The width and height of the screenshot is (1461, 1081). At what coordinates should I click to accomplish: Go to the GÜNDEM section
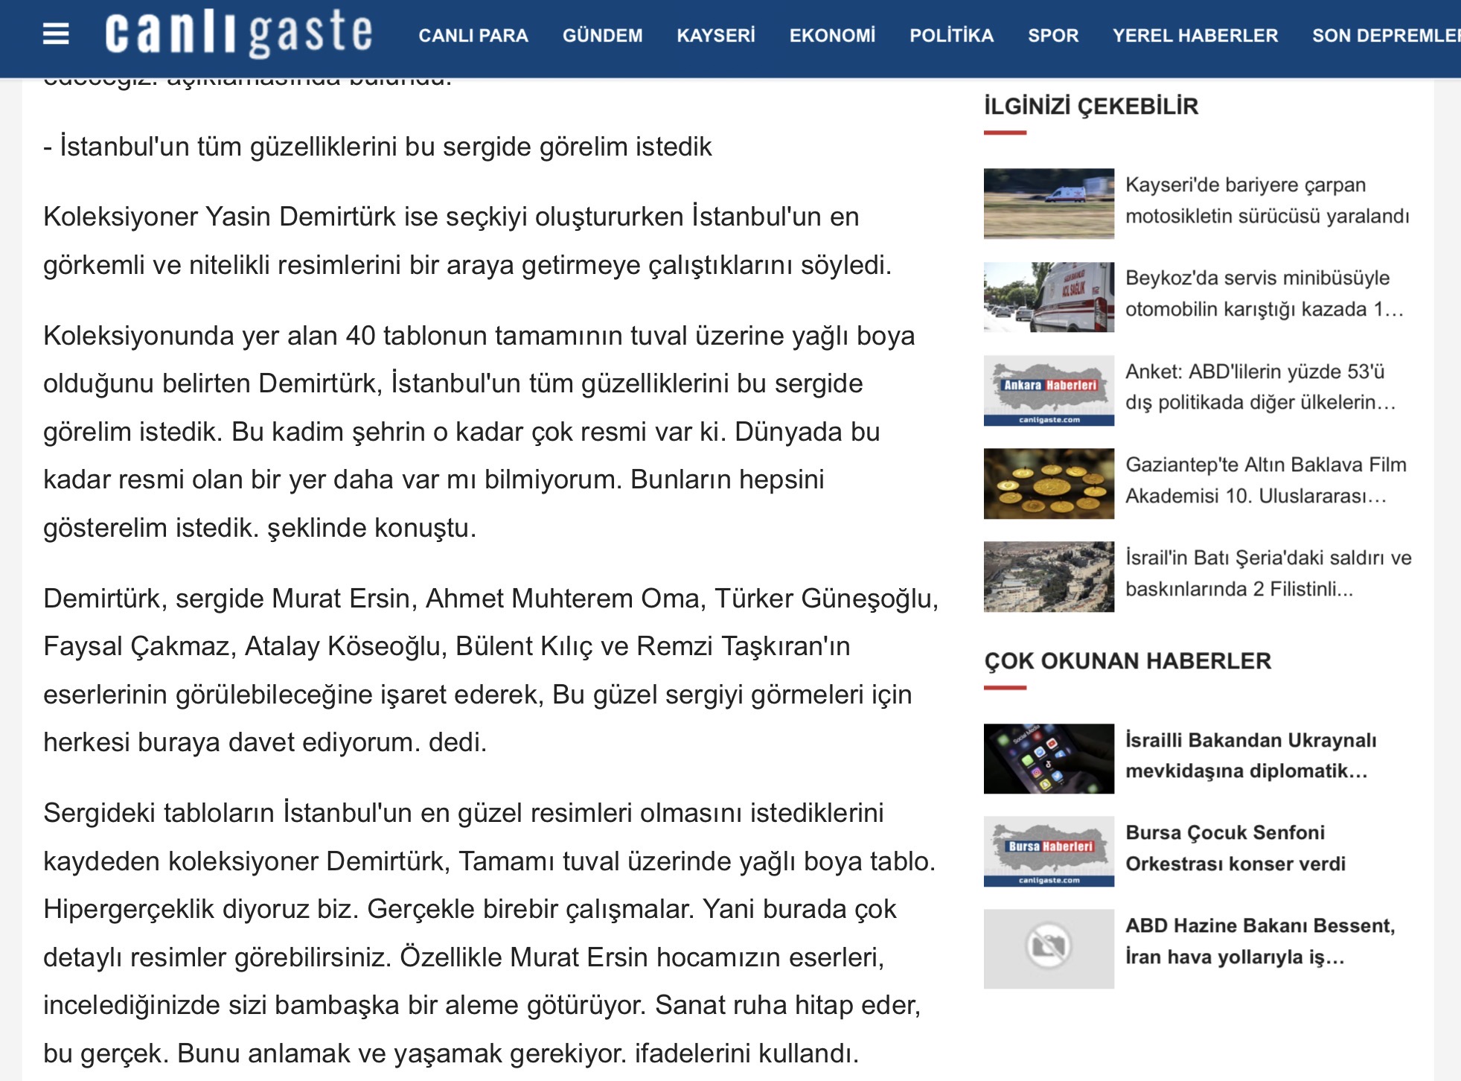(602, 35)
